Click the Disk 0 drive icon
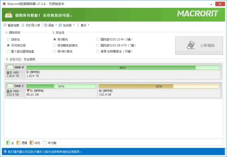Image resolution: width=227 pixels, height=157 pixels. (10, 67)
